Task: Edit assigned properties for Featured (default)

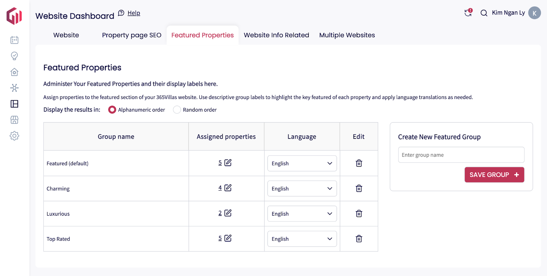Action: (x=228, y=163)
